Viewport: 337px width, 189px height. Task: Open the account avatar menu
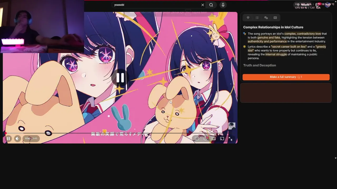point(328,5)
